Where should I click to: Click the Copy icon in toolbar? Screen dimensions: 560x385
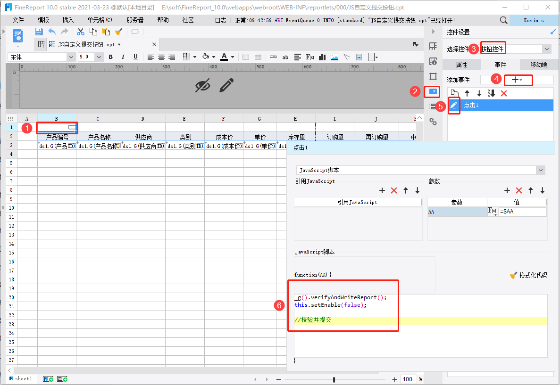(93, 32)
